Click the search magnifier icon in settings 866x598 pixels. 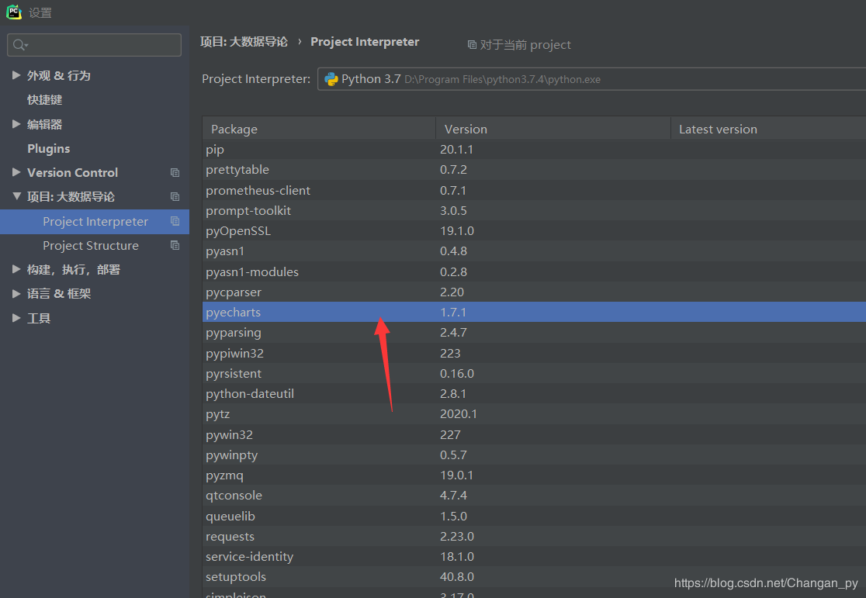pyautogui.click(x=20, y=45)
